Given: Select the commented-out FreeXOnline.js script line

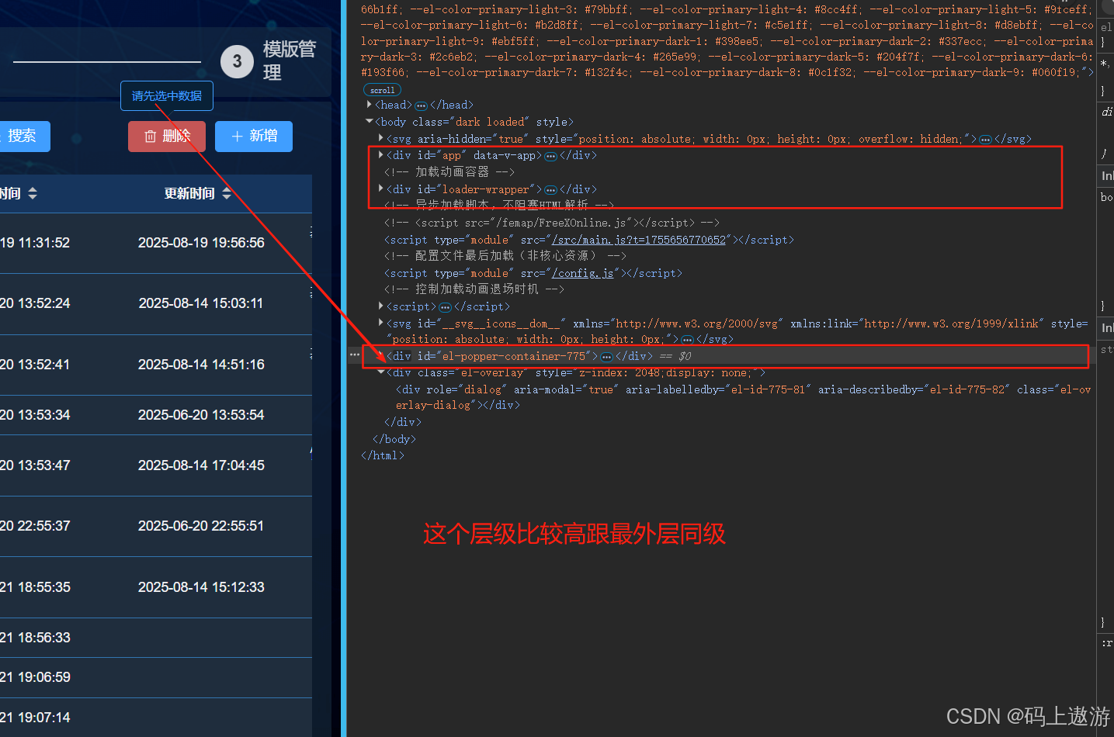Looking at the screenshot, I should (x=551, y=223).
